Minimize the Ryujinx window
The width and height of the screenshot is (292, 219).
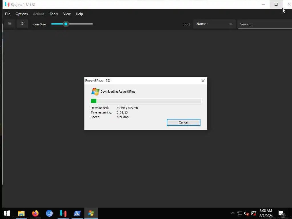(x=263, y=4)
